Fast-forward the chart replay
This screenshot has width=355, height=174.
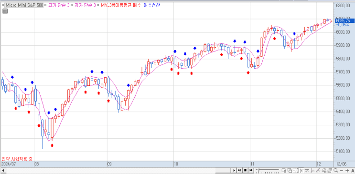[x=251, y=170]
